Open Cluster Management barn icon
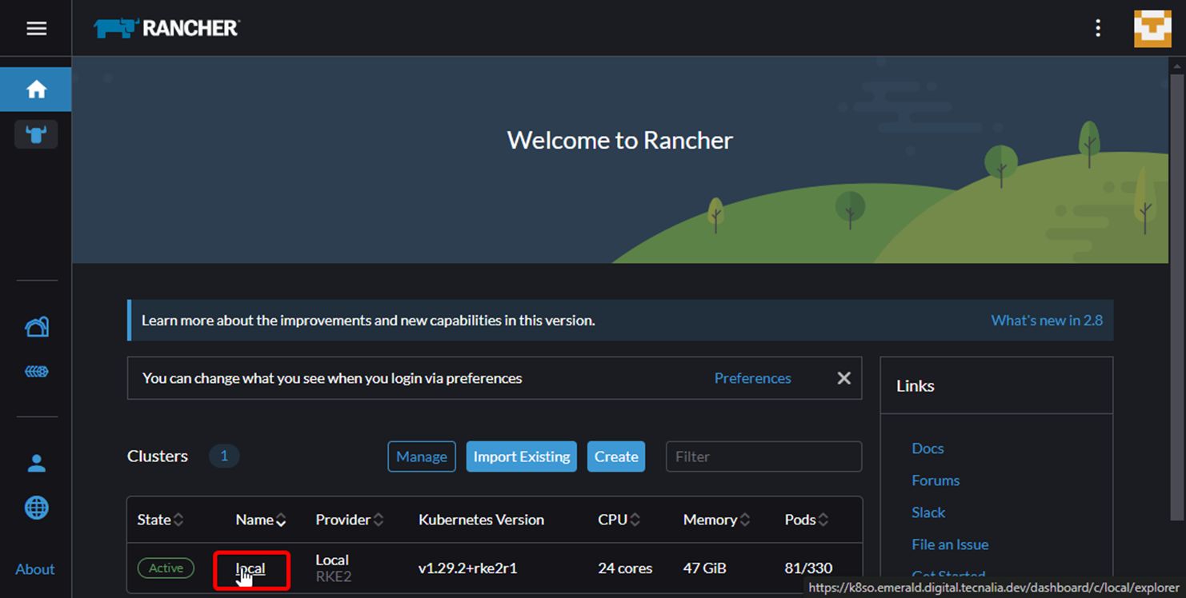Image resolution: width=1186 pixels, height=598 pixels. tap(36, 326)
